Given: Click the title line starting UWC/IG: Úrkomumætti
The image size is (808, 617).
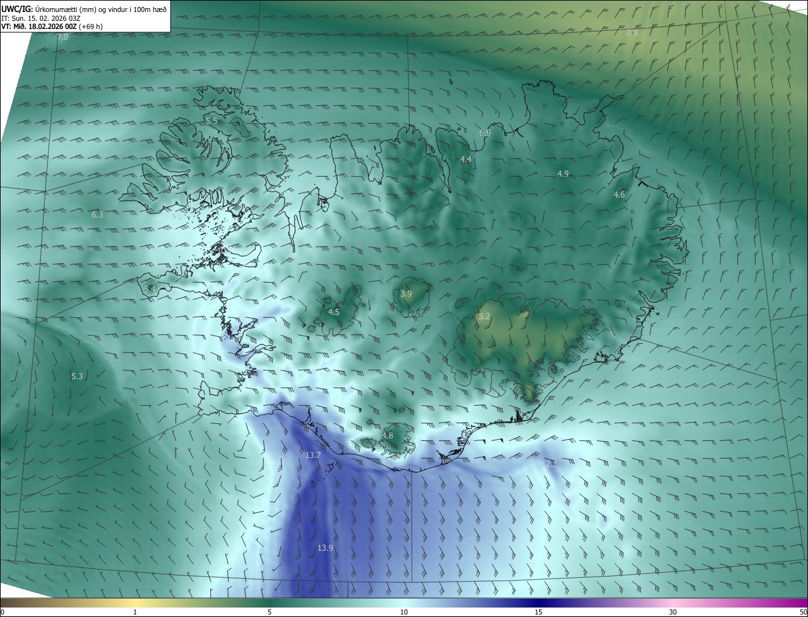Looking at the screenshot, I should click(84, 9).
